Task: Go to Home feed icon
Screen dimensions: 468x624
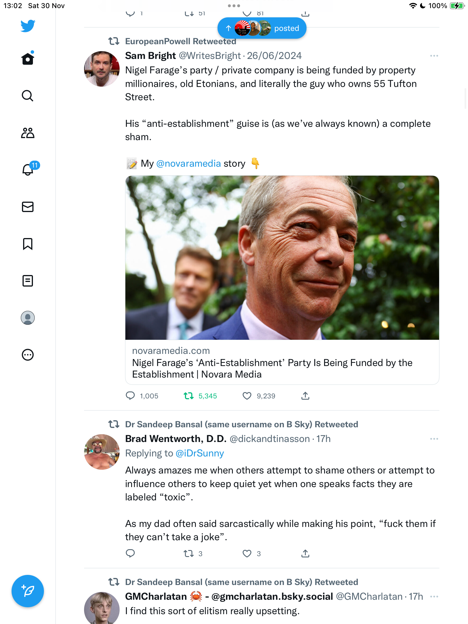Action: tap(28, 59)
